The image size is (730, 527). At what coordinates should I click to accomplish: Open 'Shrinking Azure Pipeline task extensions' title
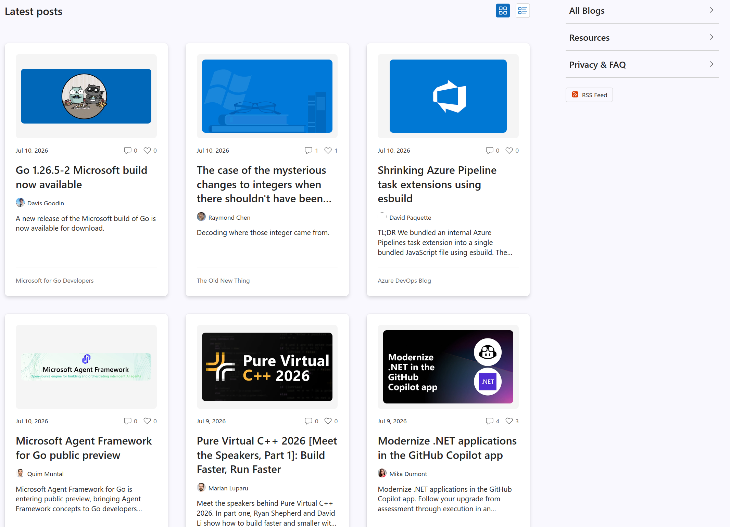437,184
